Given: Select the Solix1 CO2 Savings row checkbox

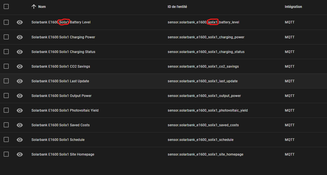Looking at the screenshot, I should (x=6, y=66).
